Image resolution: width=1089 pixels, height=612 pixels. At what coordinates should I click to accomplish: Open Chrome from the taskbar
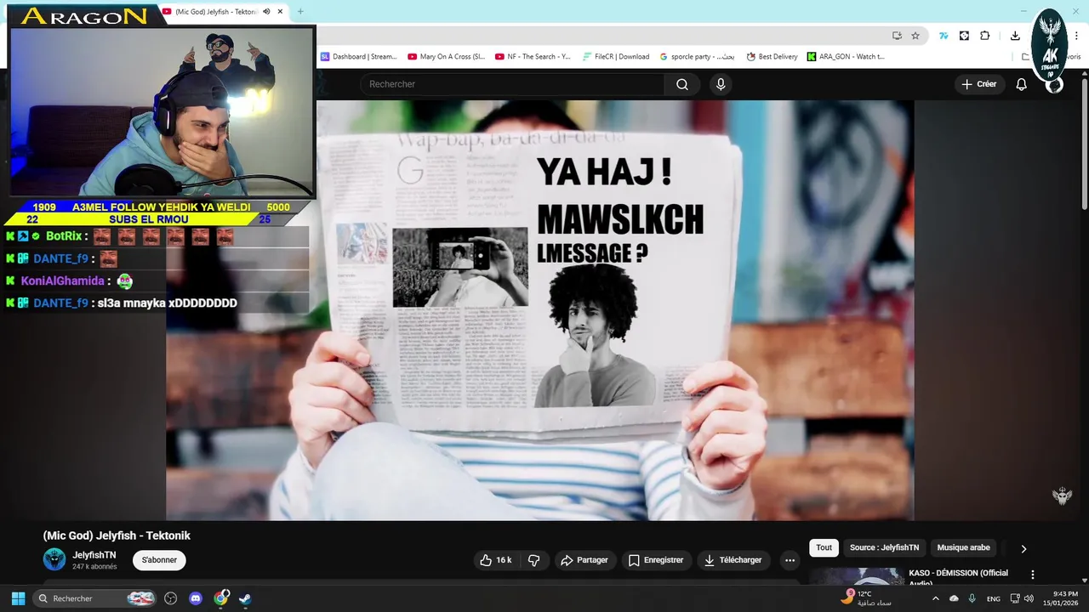coord(220,598)
